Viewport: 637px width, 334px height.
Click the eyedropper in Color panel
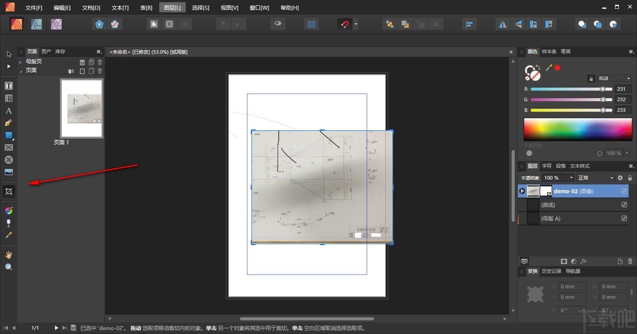(549, 68)
